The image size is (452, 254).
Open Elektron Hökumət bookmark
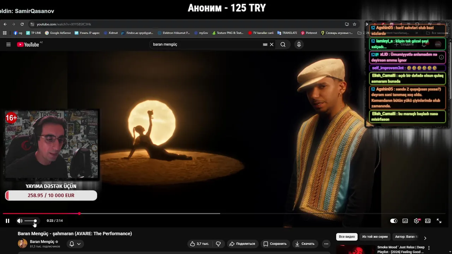pyautogui.click(x=174, y=33)
